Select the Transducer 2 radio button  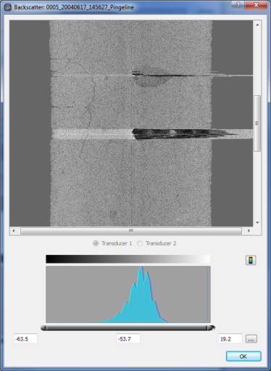[x=140, y=243]
